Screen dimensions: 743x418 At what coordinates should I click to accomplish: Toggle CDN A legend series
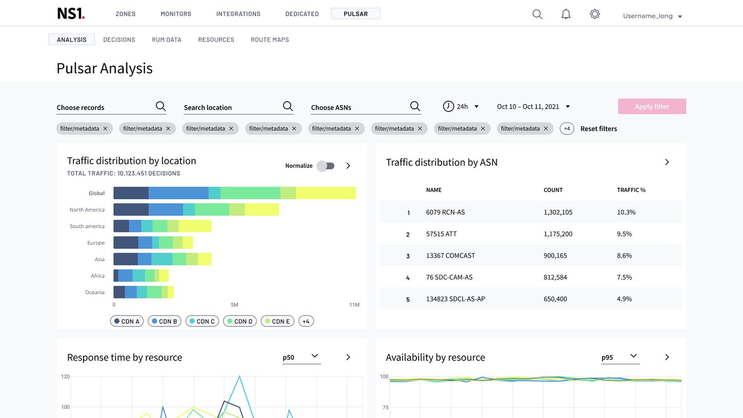tap(127, 321)
